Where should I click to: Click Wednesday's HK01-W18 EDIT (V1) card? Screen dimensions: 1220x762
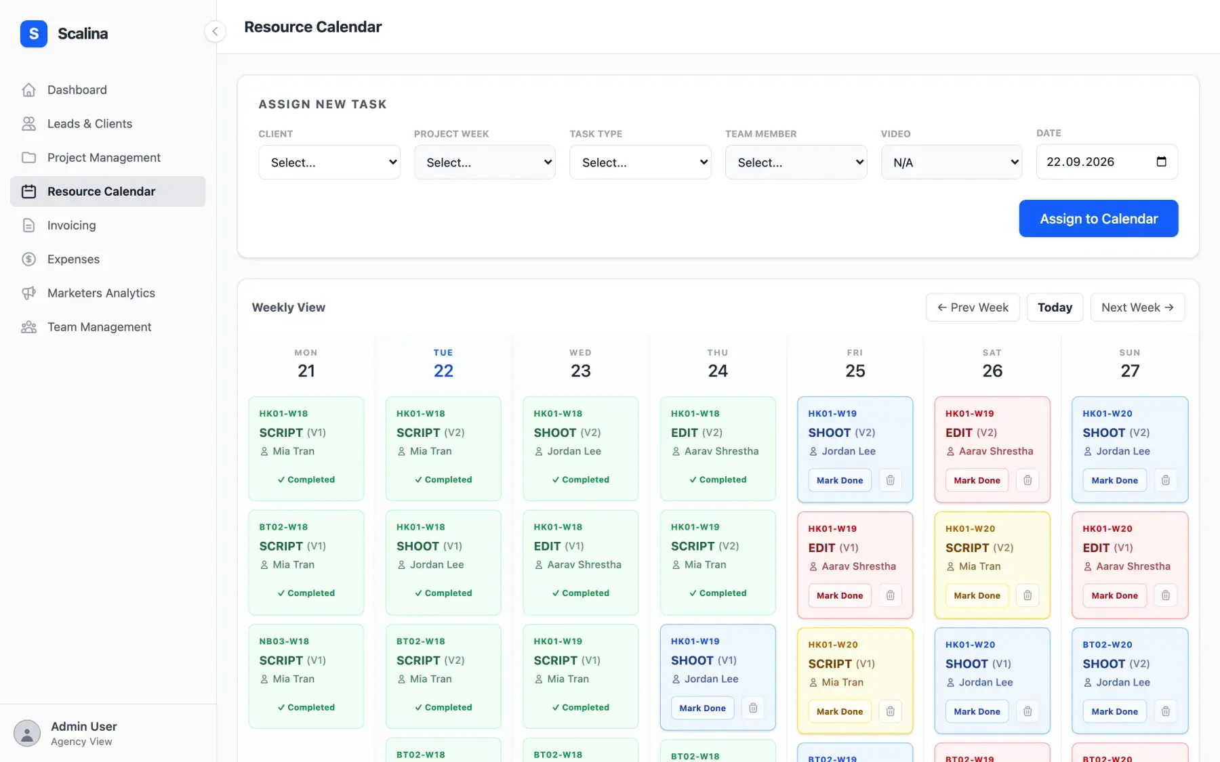point(581,562)
